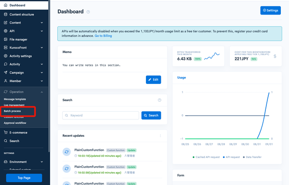Expand the Environment submenu chevron
The width and height of the screenshot is (289, 185).
(42, 162)
